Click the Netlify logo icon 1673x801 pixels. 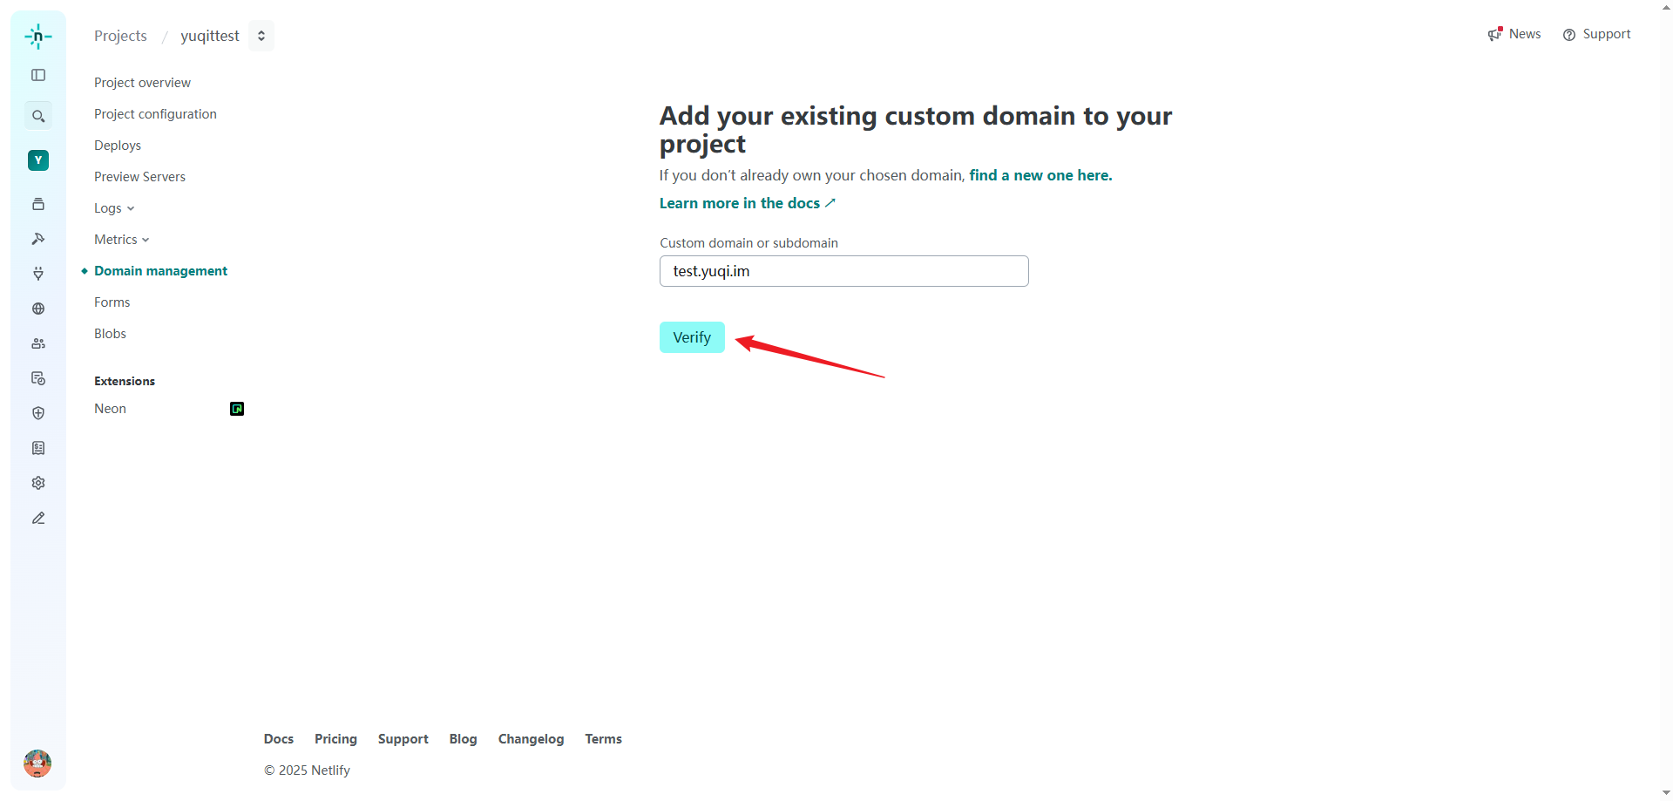pos(38,37)
